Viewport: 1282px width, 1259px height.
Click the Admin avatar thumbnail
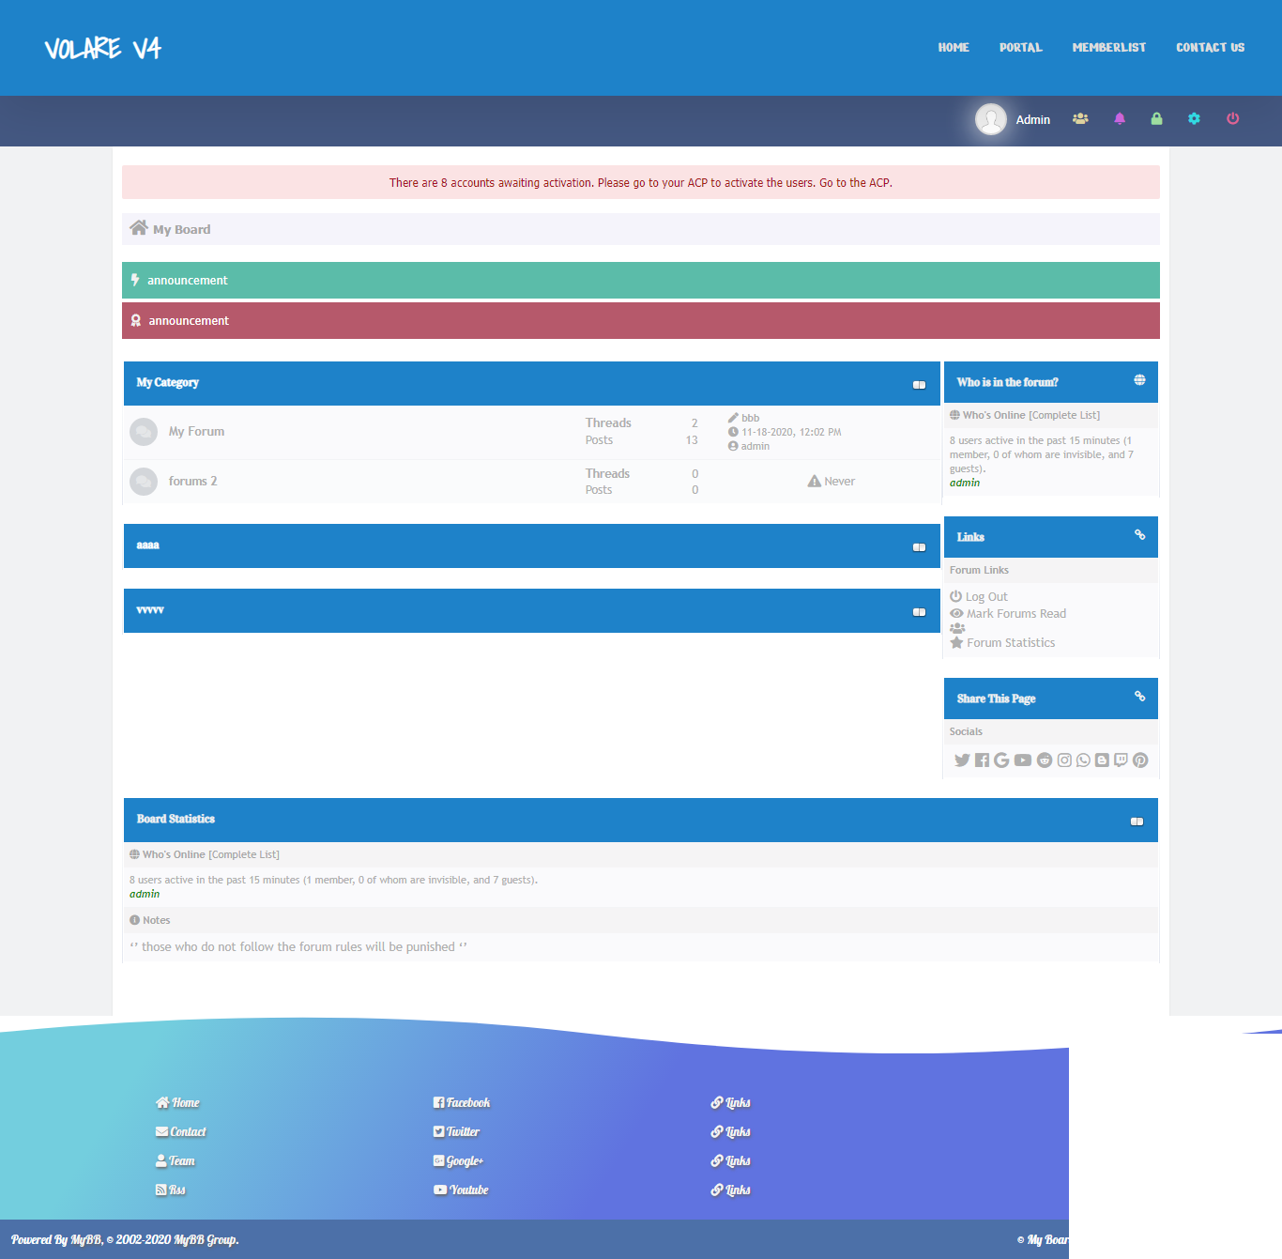(991, 119)
